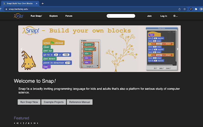Go to previous carousel slide
This screenshot has height=127, width=203.
(22, 49)
